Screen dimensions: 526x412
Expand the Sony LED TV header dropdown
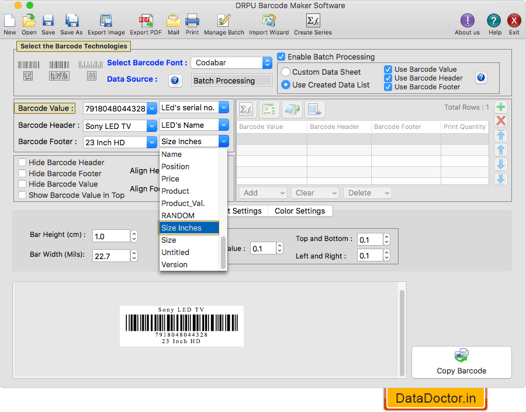pos(152,126)
